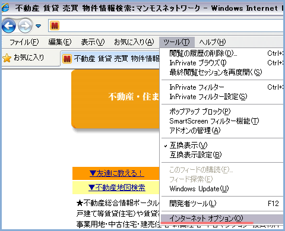Open the ヘルプ(H) menu
The width and height of the screenshot is (285, 231).
(x=213, y=42)
